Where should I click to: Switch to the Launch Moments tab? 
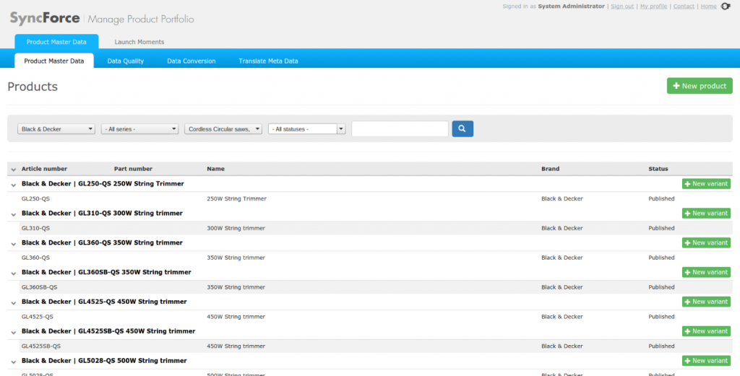pos(139,42)
